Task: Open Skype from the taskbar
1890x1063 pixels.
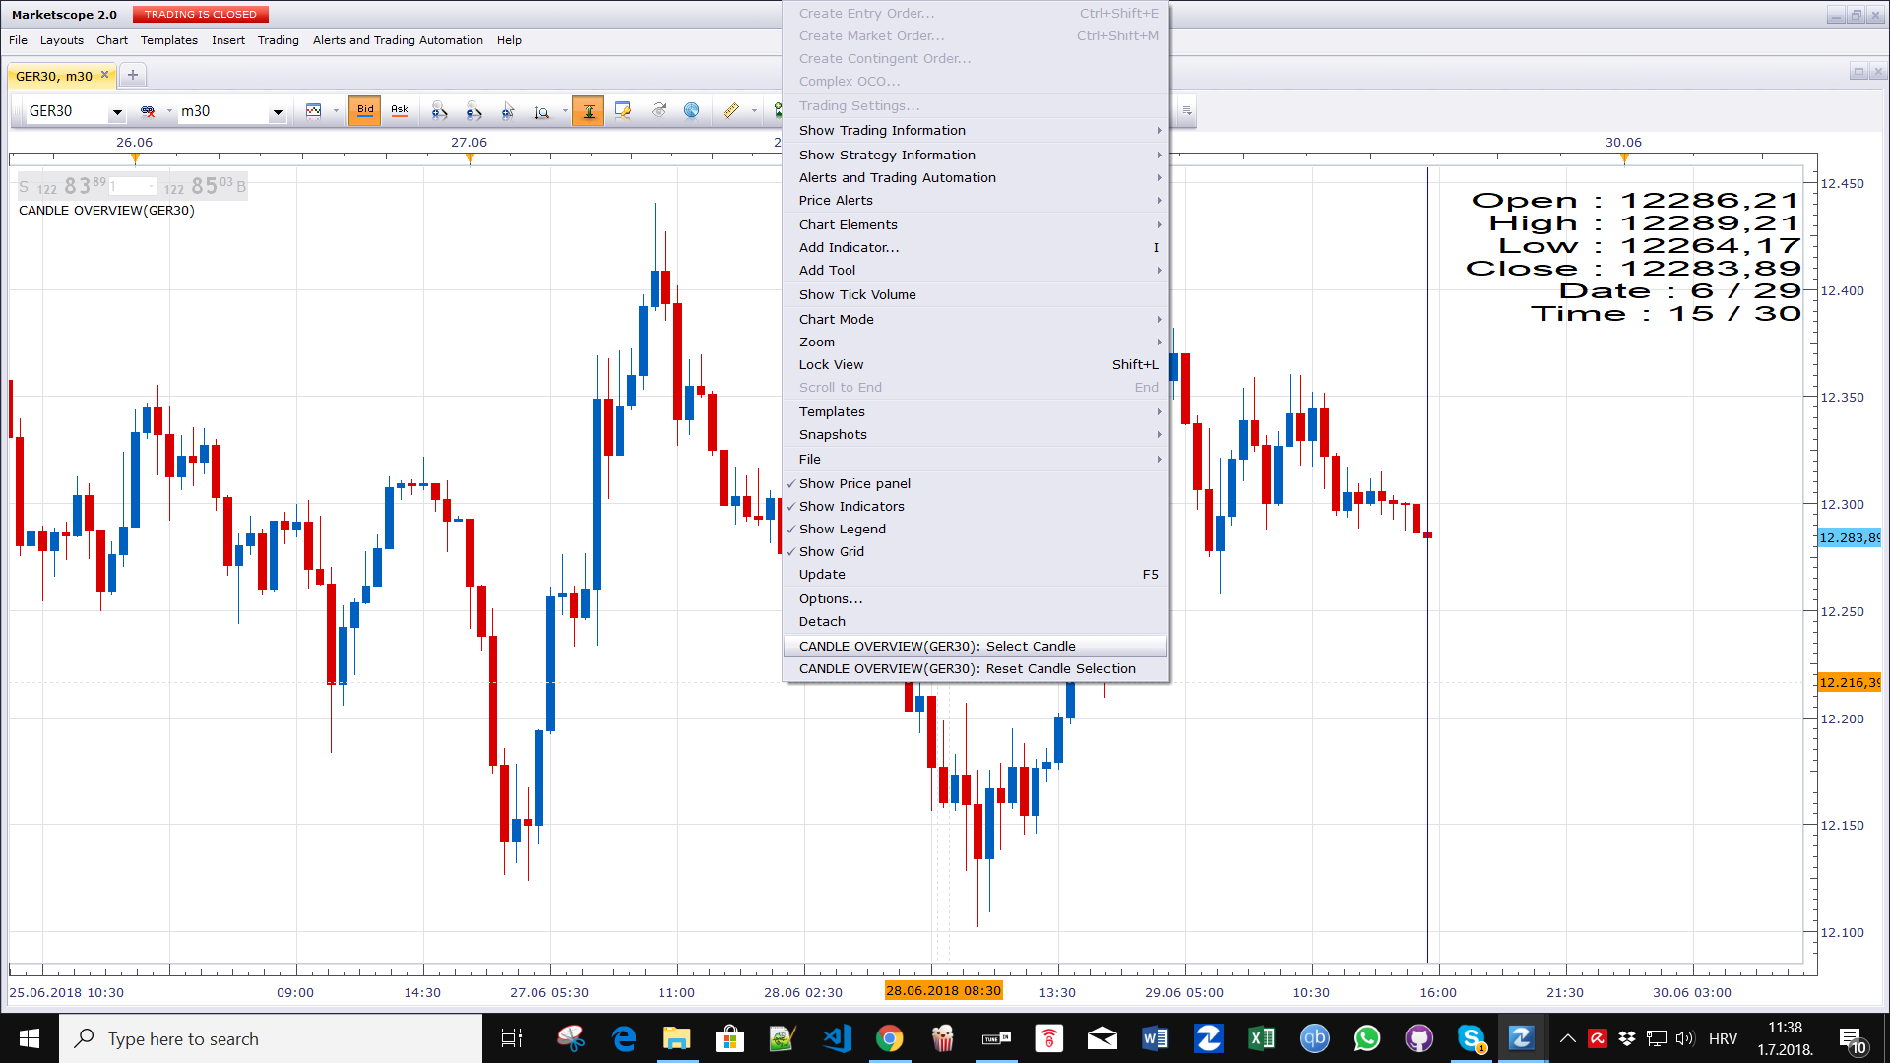Action: pos(1472,1038)
